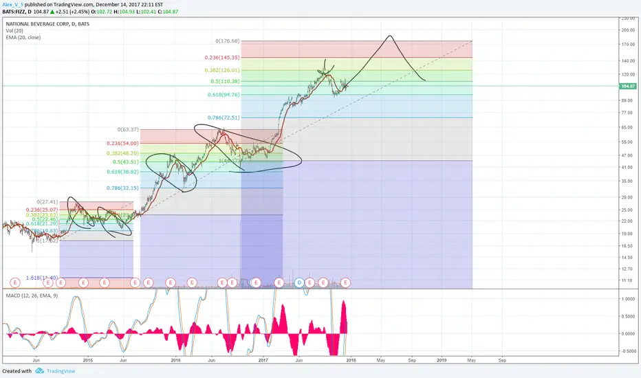Click the 0.618(94.76) Fibonacci level label

click(x=224, y=94)
